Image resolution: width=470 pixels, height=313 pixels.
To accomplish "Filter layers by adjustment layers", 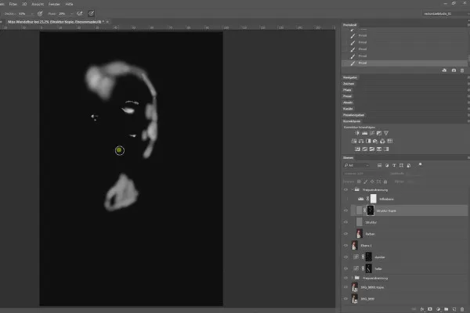I will pos(387,165).
